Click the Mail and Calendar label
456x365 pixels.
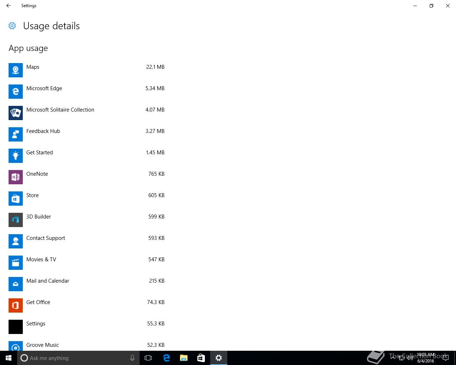pos(48,281)
